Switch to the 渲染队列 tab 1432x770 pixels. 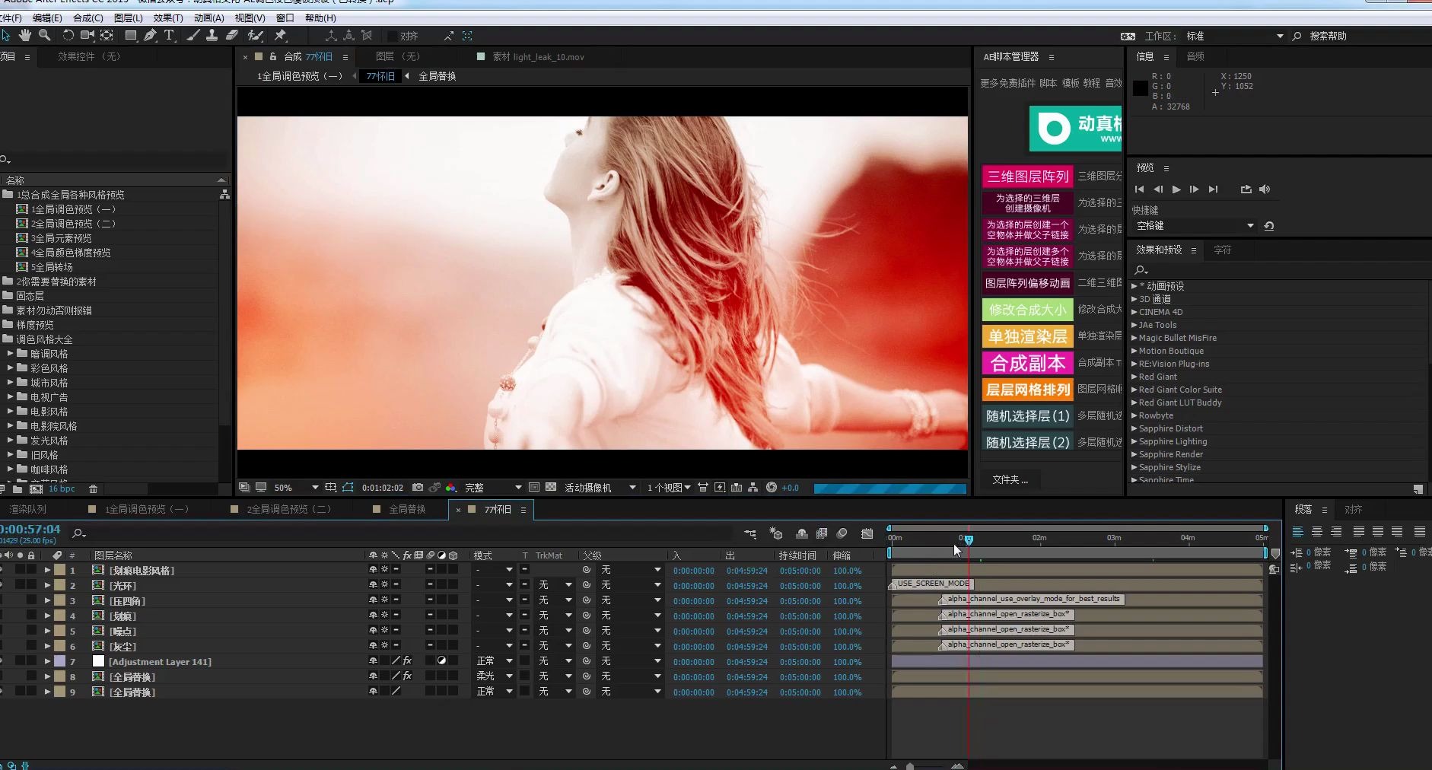click(x=27, y=509)
